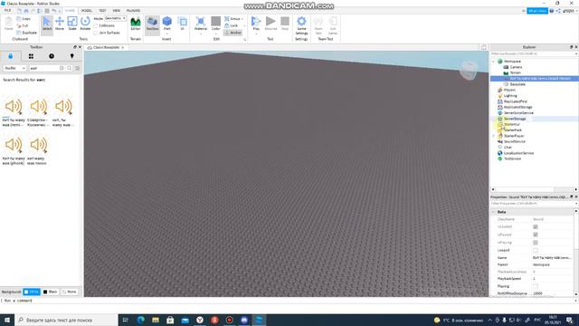Open the Properties filter dropdown arrow
The height and width of the screenshot is (326, 579).
coord(576,203)
